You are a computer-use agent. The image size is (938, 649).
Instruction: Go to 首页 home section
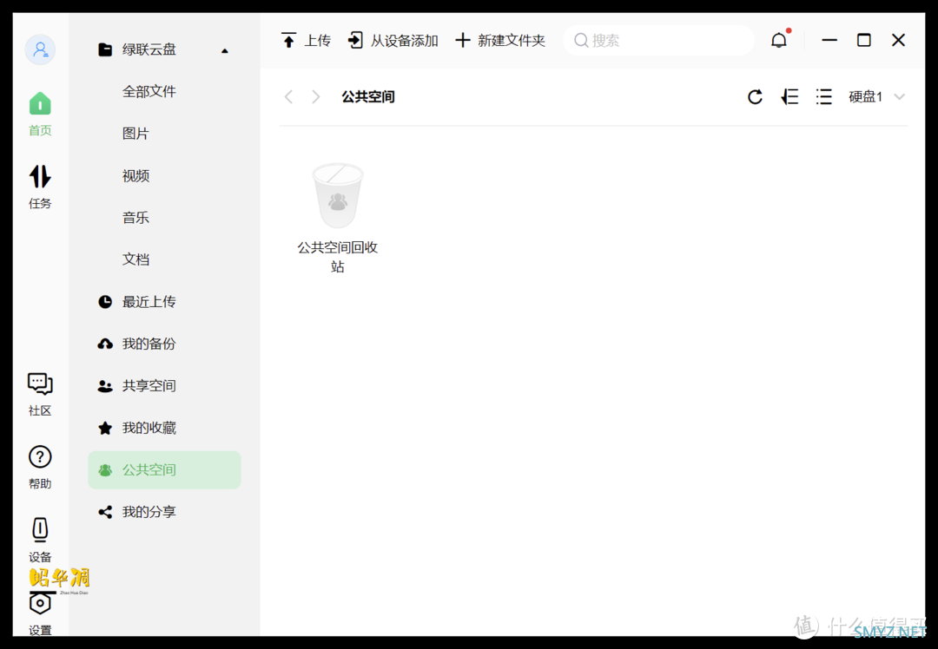point(40,115)
